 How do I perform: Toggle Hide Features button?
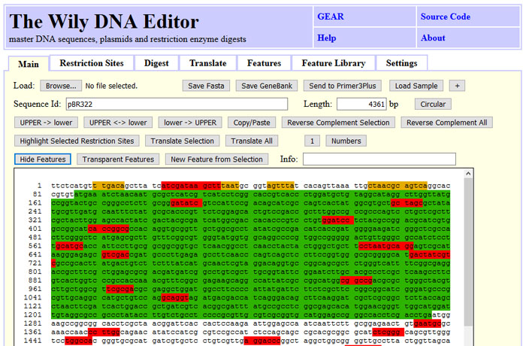pyautogui.click(x=43, y=159)
